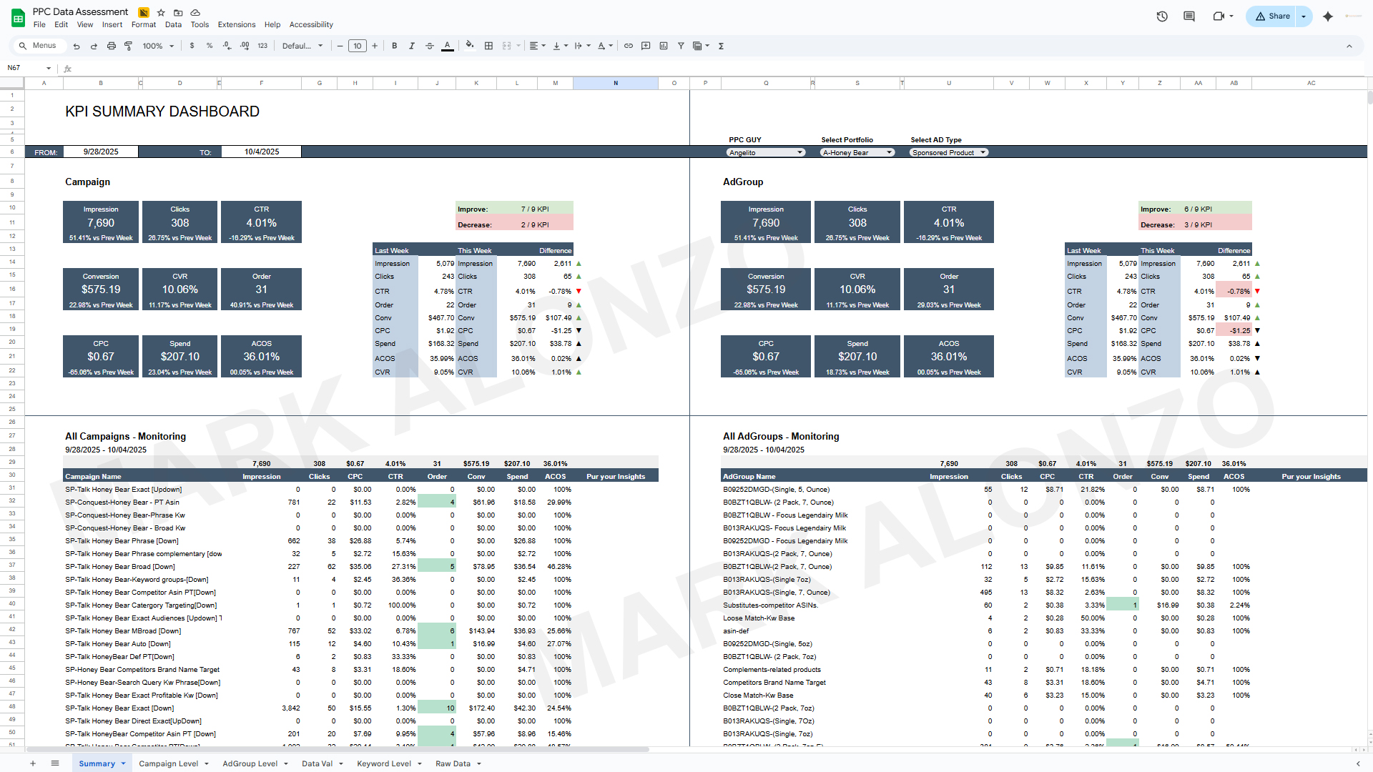
Task: Open the PPC GUY Angelito dropdown
Action: [x=765, y=152]
